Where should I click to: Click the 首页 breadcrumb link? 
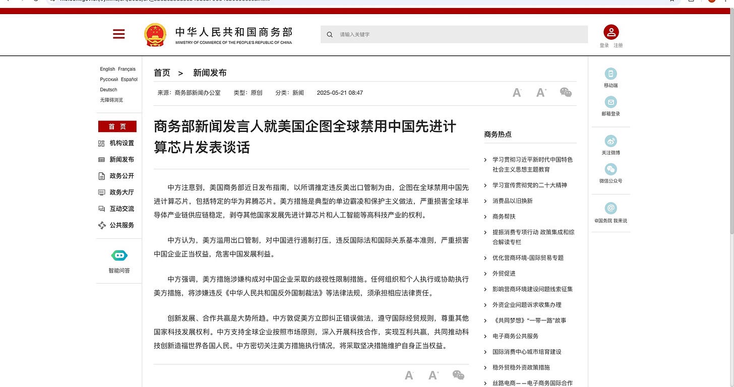pos(162,73)
